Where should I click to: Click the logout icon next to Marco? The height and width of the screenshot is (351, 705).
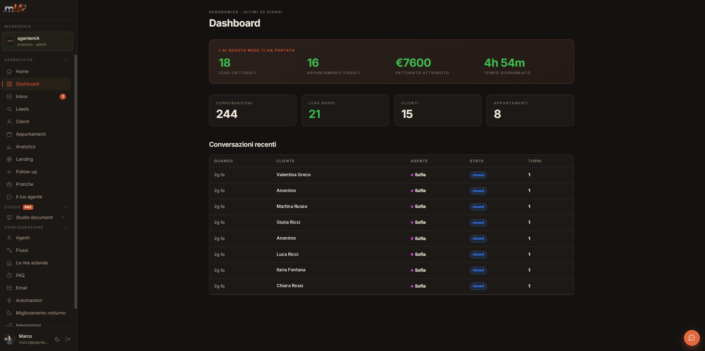coord(68,339)
